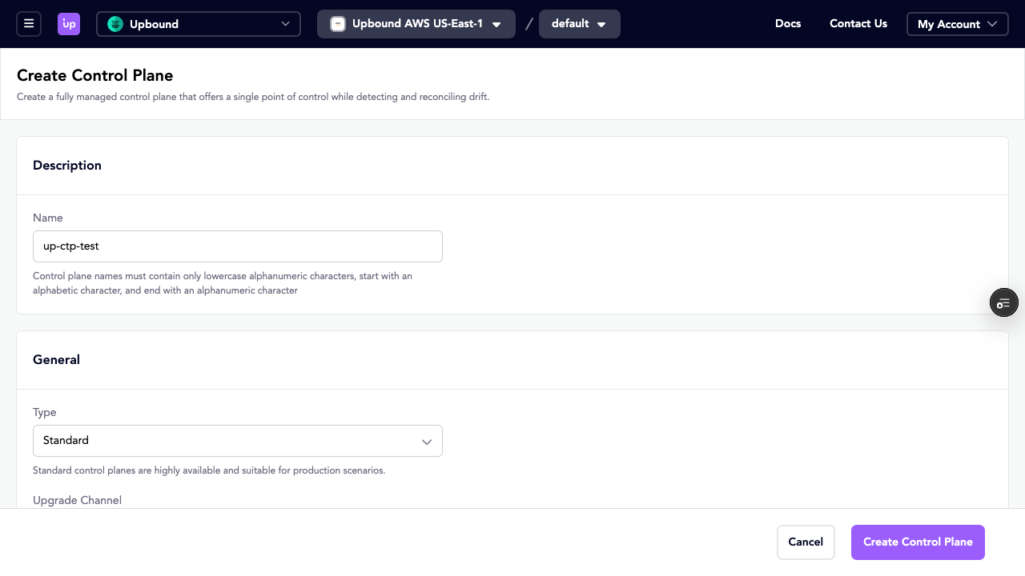This screenshot has height=576, width=1025.
Task: Click the caret arrow beside 'default'
Action: [x=601, y=25]
